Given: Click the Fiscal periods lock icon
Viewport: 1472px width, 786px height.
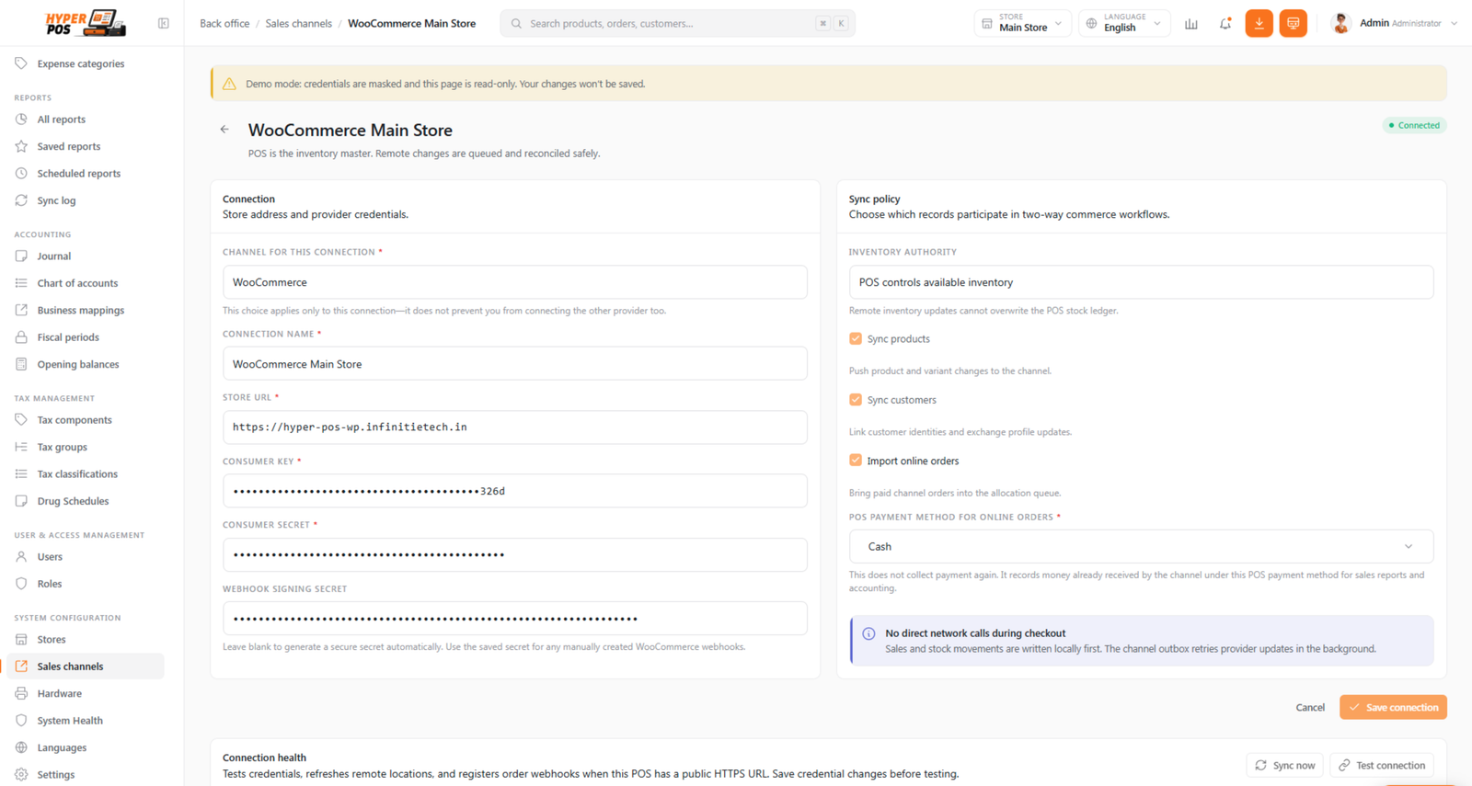Looking at the screenshot, I should click(21, 337).
